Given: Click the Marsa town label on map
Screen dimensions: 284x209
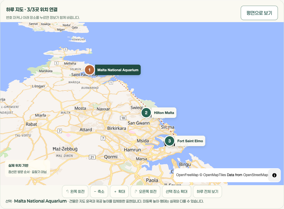Looking at the screenshot, I should coord(141,159).
